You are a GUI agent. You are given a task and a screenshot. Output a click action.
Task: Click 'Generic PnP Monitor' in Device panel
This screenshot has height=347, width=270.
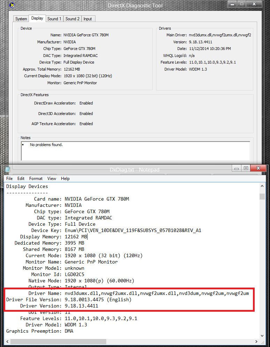[80, 83]
